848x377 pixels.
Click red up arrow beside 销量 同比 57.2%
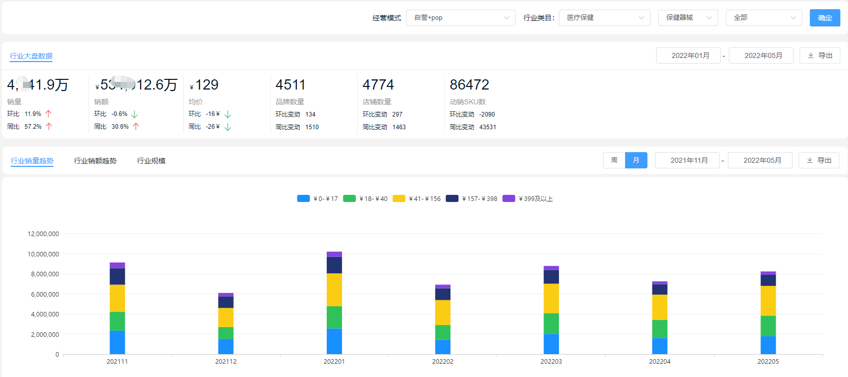pyautogui.click(x=49, y=127)
